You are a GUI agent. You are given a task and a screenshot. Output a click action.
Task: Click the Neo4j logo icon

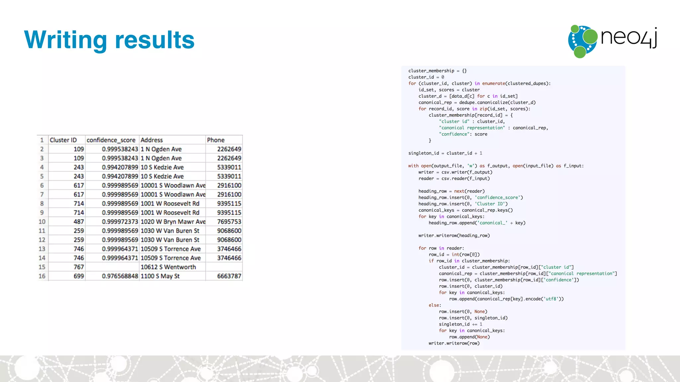[583, 41]
